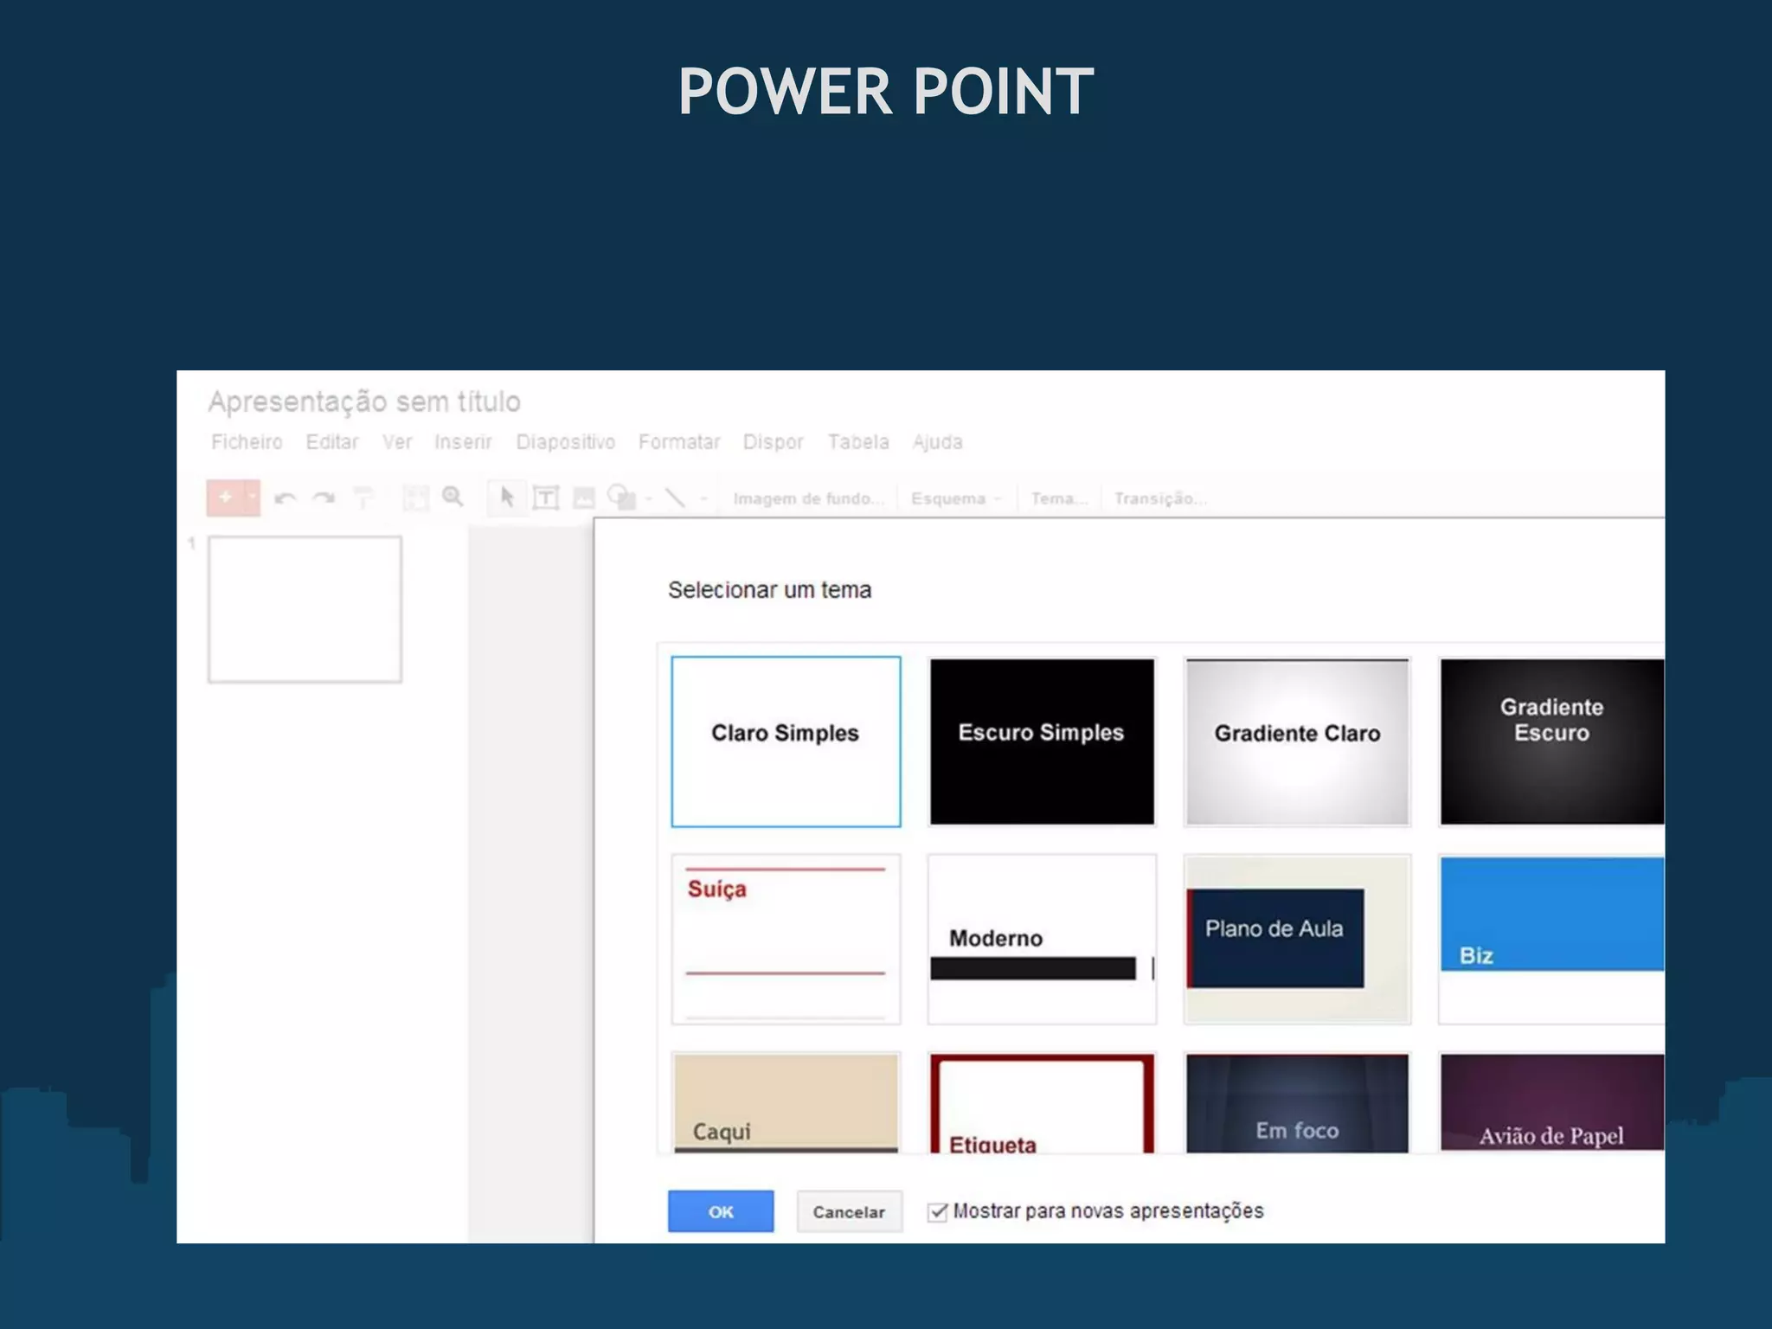The width and height of the screenshot is (1772, 1329).
Task: Expand the line tool dropdown arrow
Action: click(x=703, y=498)
